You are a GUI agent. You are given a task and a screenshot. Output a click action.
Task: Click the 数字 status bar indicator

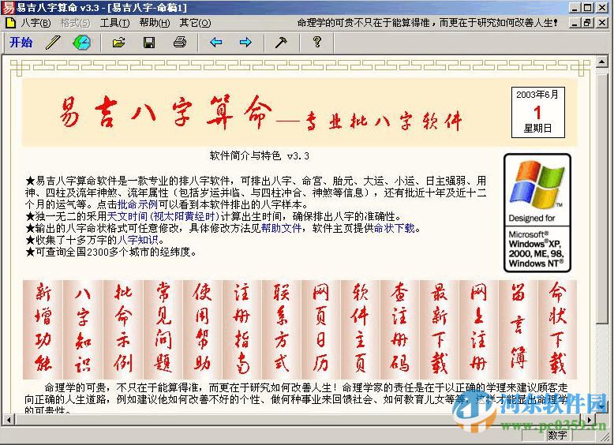(x=558, y=435)
